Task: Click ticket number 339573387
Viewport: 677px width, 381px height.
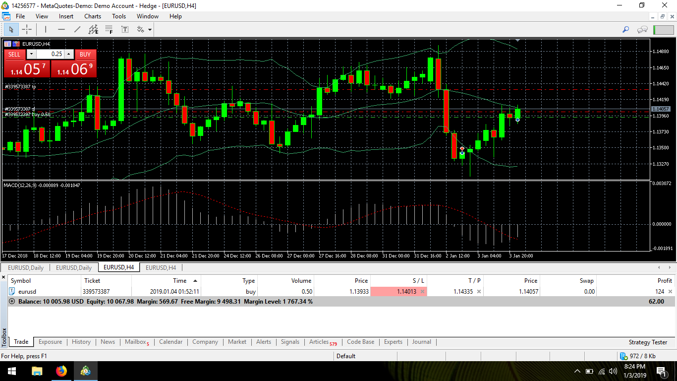Action: point(96,292)
